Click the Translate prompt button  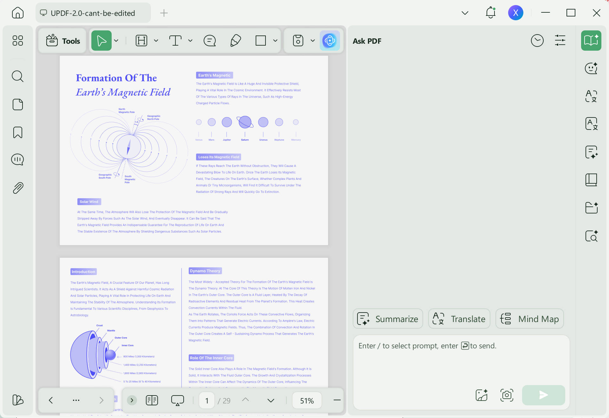pos(459,319)
